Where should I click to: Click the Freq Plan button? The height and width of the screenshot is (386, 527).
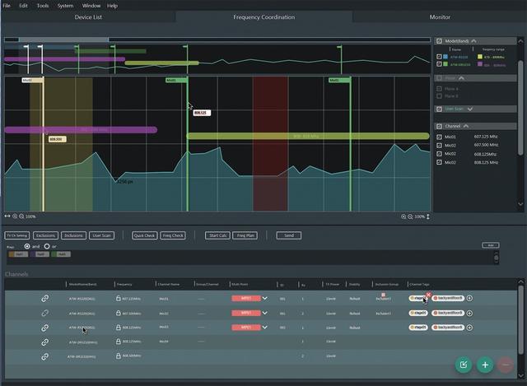pyautogui.click(x=245, y=235)
